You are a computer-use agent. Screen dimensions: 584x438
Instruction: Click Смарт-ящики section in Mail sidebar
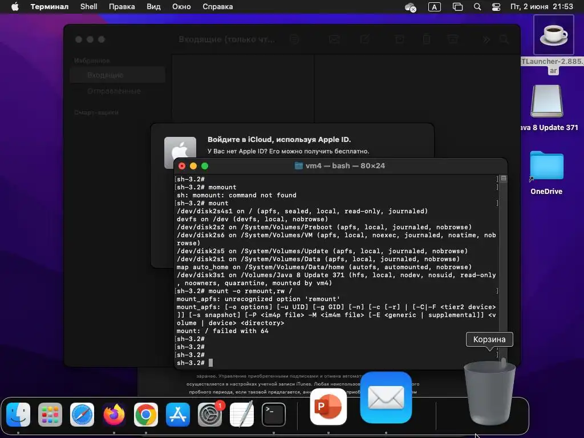pos(96,112)
